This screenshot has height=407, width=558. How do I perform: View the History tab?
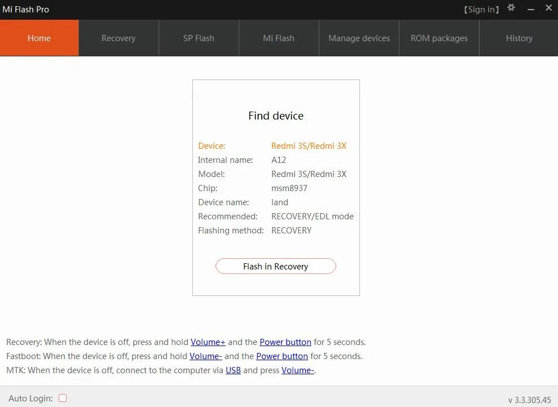click(x=519, y=38)
